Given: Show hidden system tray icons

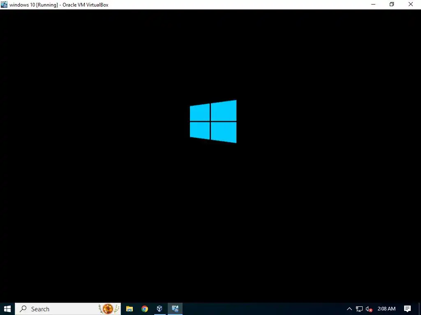Looking at the screenshot, I should click(349, 309).
